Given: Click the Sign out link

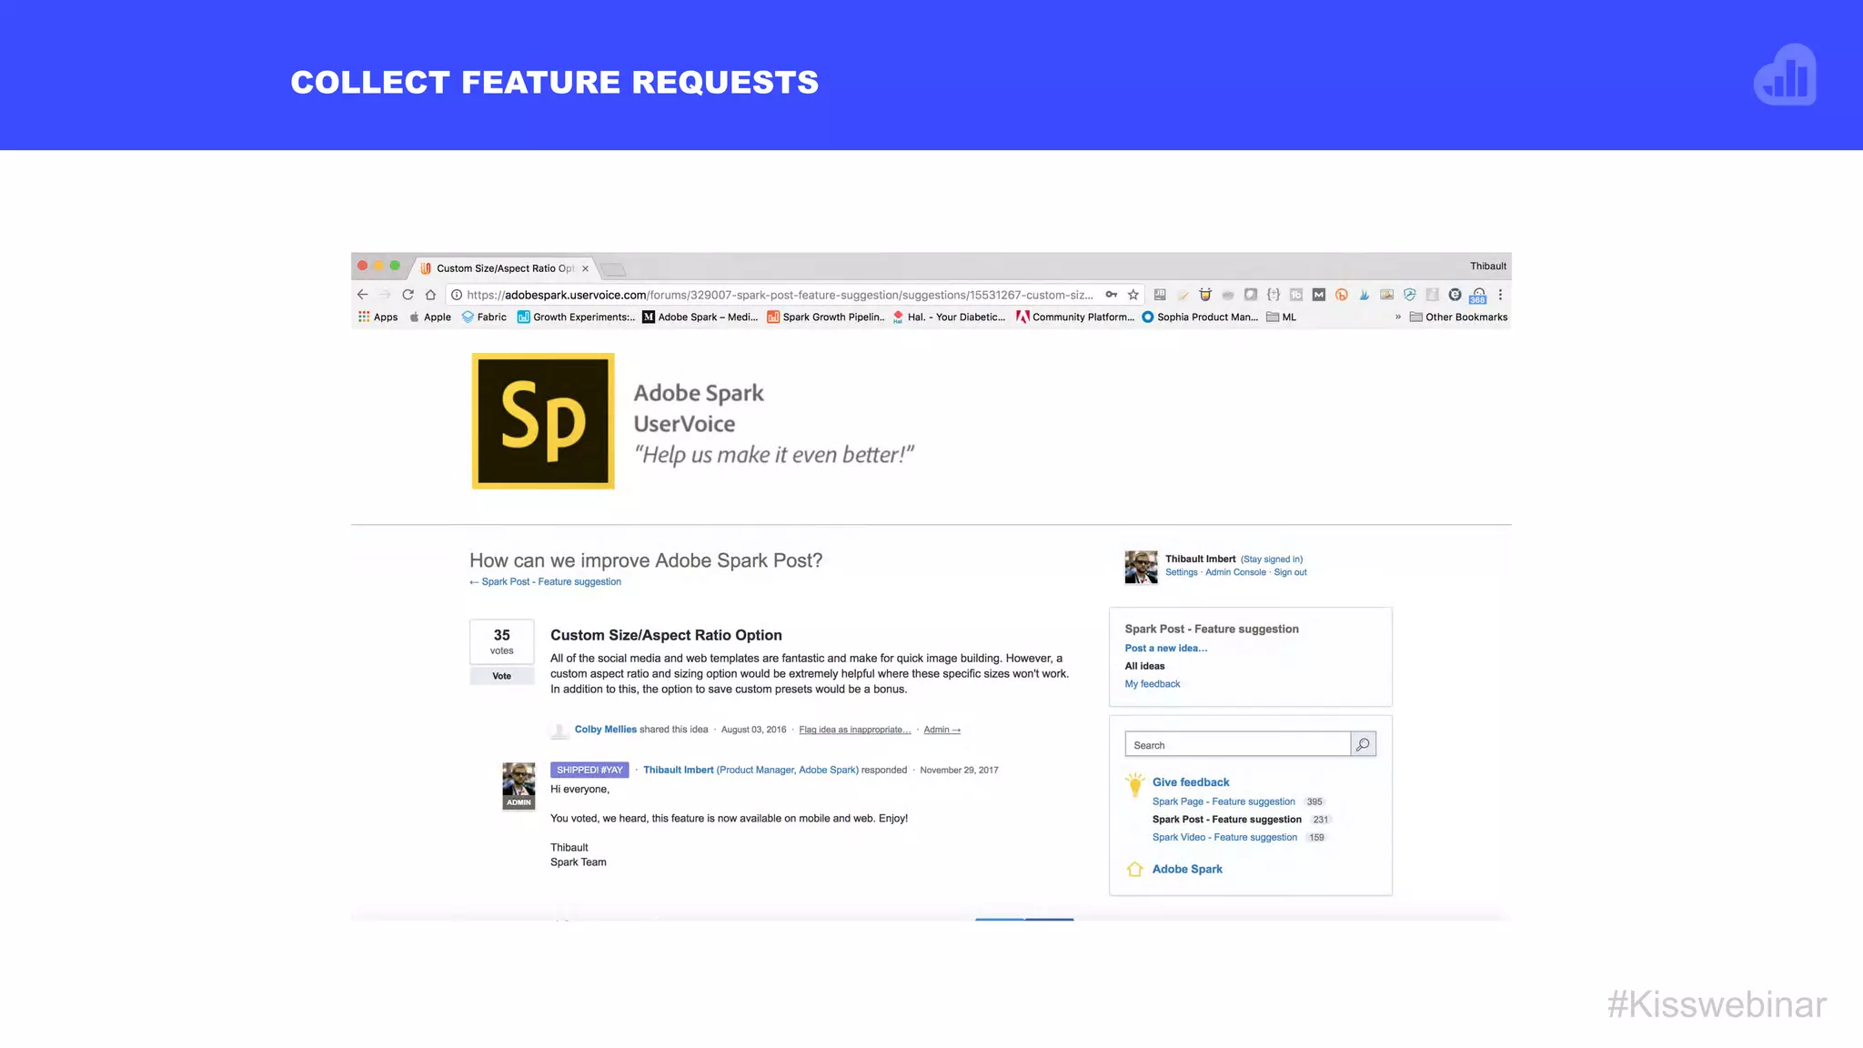Looking at the screenshot, I should coord(1290,572).
